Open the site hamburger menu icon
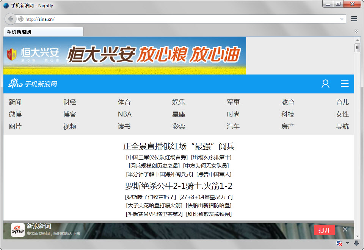Image resolution: width=364 pixels, height=250 pixels. click(x=345, y=84)
